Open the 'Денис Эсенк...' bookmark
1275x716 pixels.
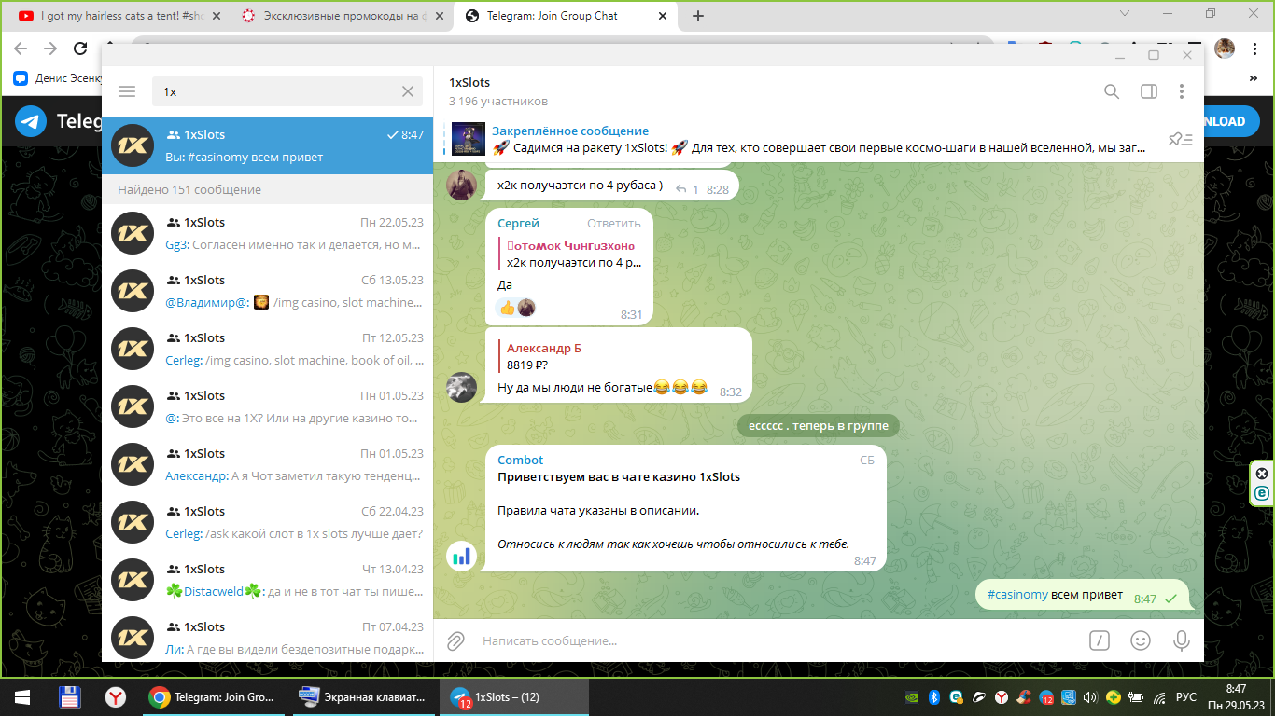(56, 79)
